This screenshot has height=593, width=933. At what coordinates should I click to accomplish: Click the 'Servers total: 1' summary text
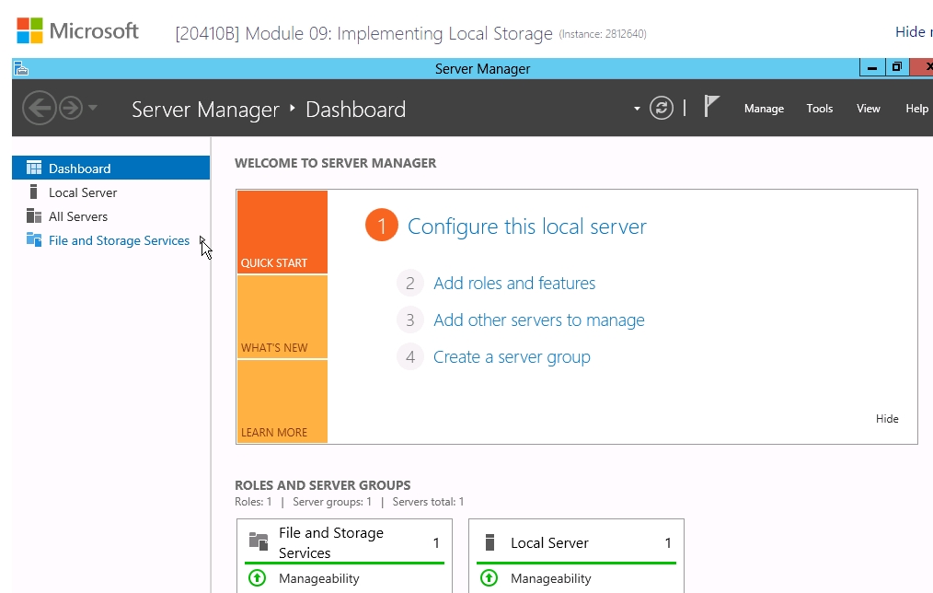tap(428, 502)
